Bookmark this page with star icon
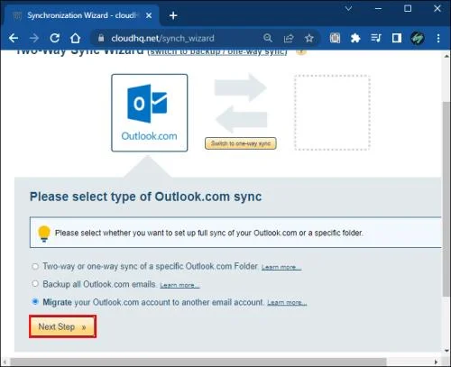451x367 pixels. pyautogui.click(x=309, y=38)
